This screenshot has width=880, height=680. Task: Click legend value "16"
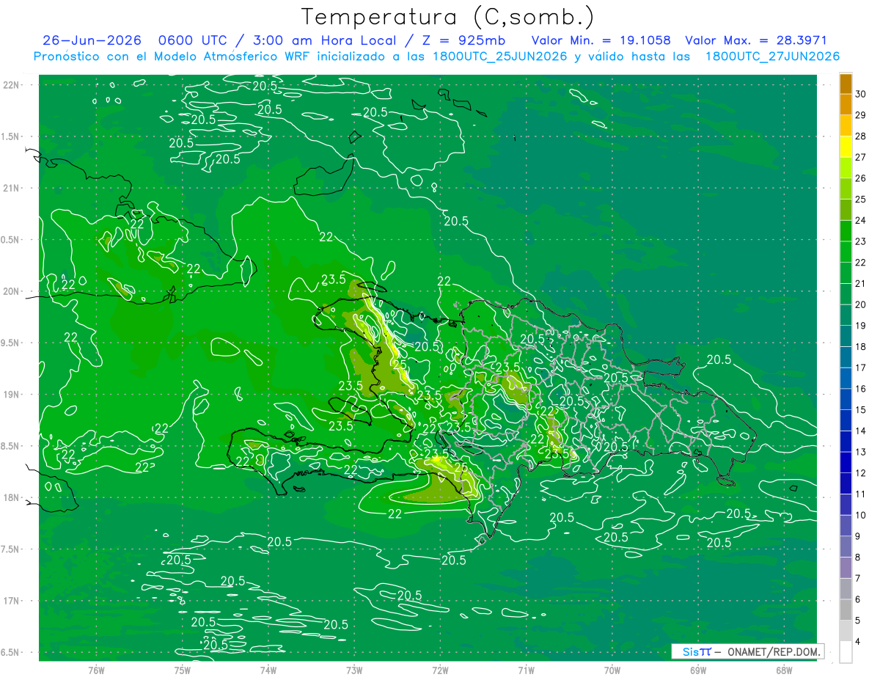(861, 389)
